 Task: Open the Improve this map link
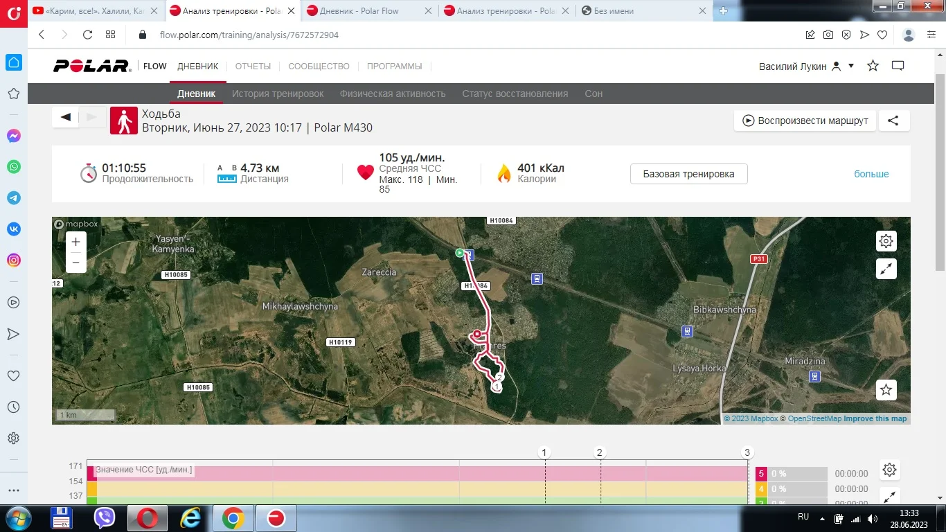click(x=875, y=418)
